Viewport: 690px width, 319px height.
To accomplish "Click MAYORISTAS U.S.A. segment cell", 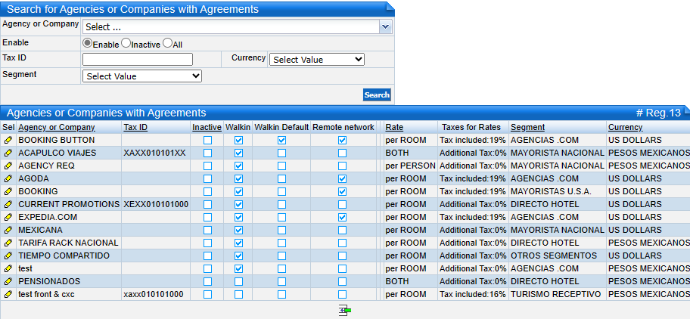I will (x=551, y=191).
